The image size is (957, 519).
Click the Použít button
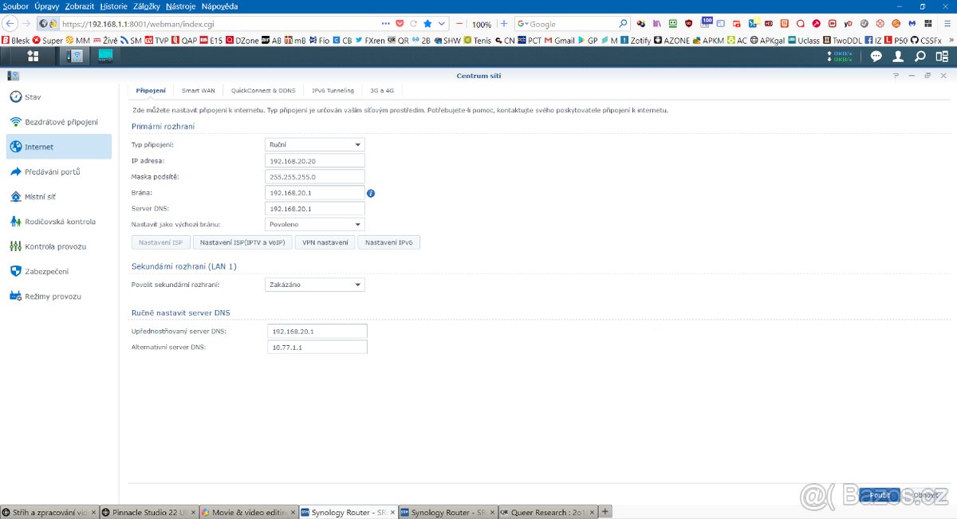coord(878,494)
